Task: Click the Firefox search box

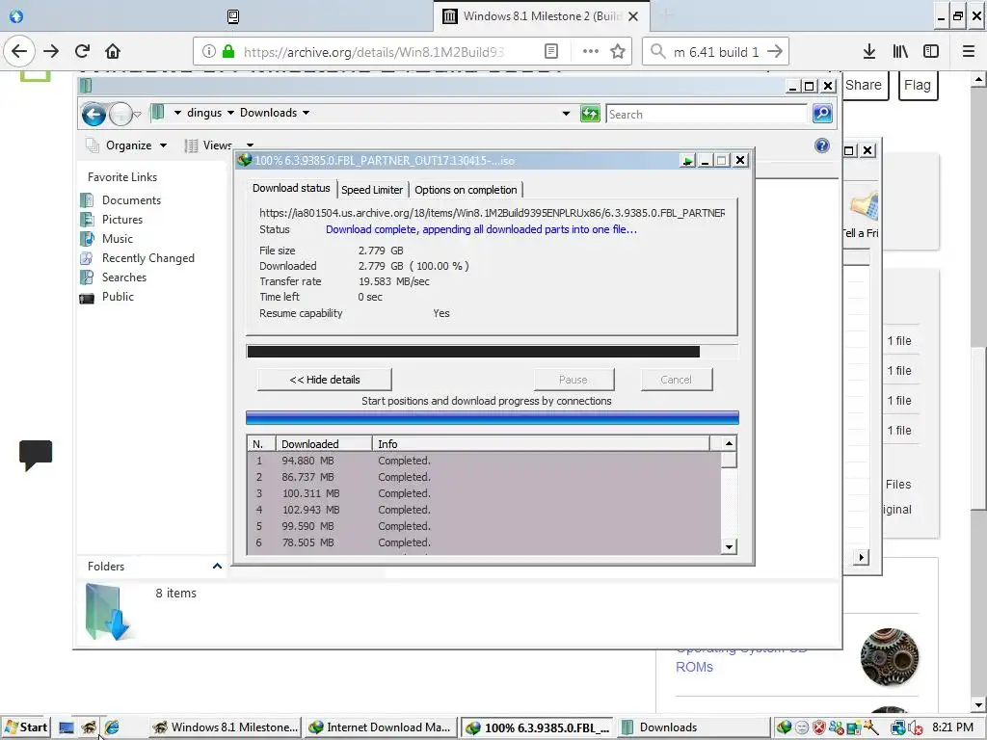Action: tap(716, 52)
